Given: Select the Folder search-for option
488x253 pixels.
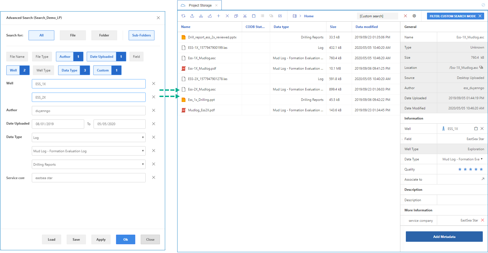Looking at the screenshot, I should 104,35.
